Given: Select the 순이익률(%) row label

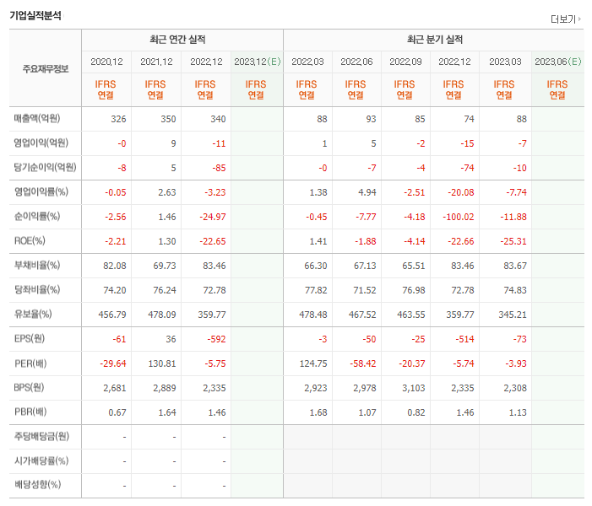Looking at the screenshot, I should 37,216.
